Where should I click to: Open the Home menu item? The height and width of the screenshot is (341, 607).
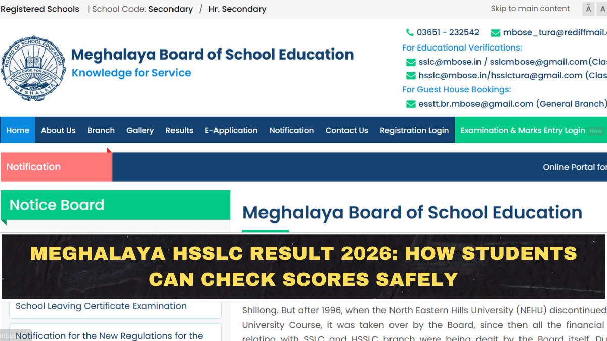[18, 130]
